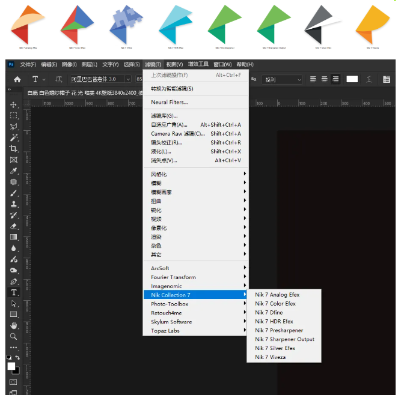
Task: Select the Path Selection tool
Action: 14,304
